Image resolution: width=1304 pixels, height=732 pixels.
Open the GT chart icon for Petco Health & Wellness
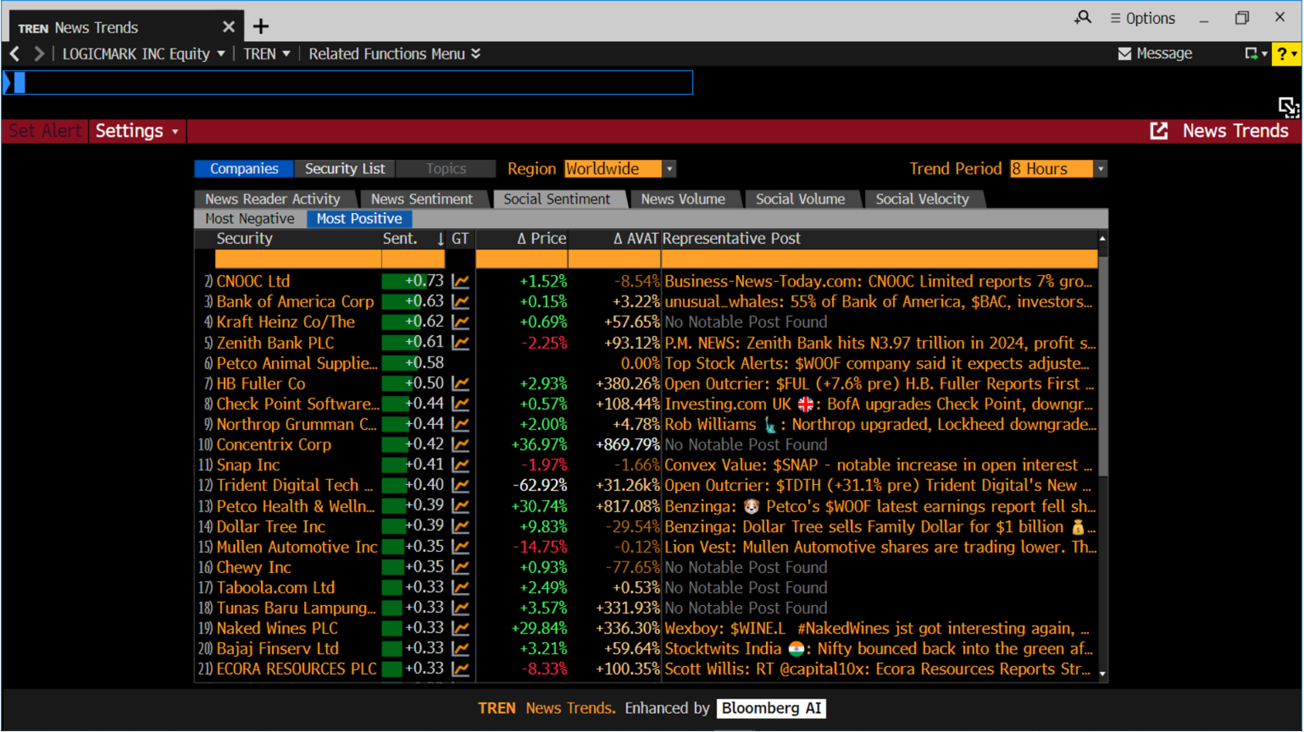(x=460, y=506)
